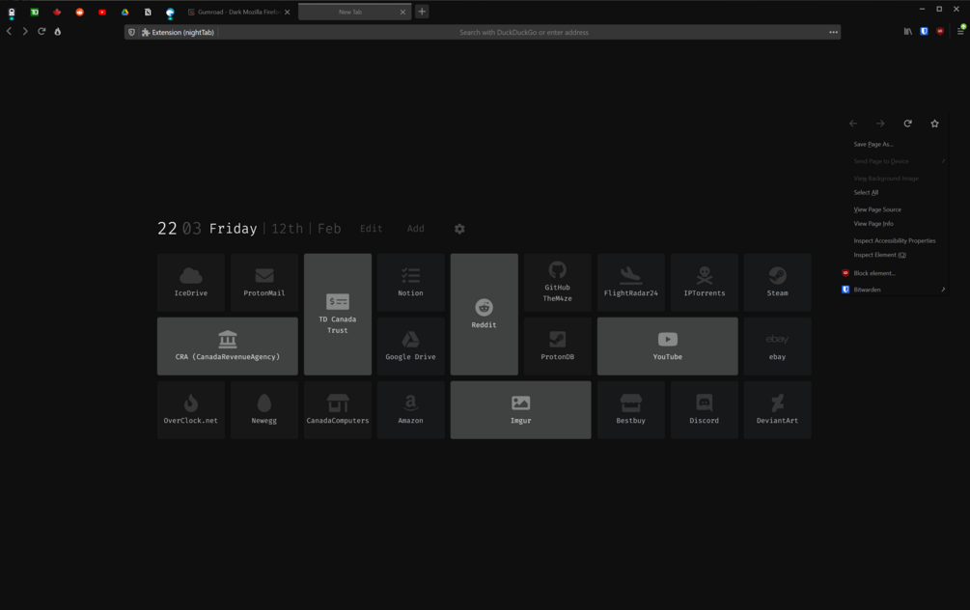The height and width of the screenshot is (610, 970).
Task: Open the Bestbuy bookmark tile
Action: point(630,409)
